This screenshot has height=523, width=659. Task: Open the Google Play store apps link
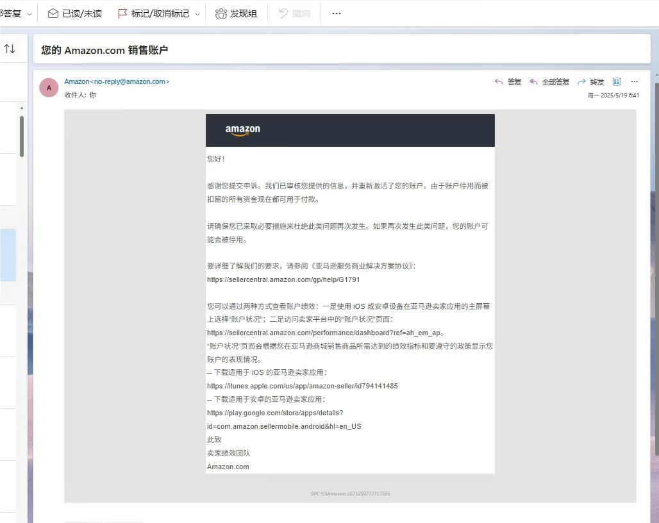pos(284,419)
